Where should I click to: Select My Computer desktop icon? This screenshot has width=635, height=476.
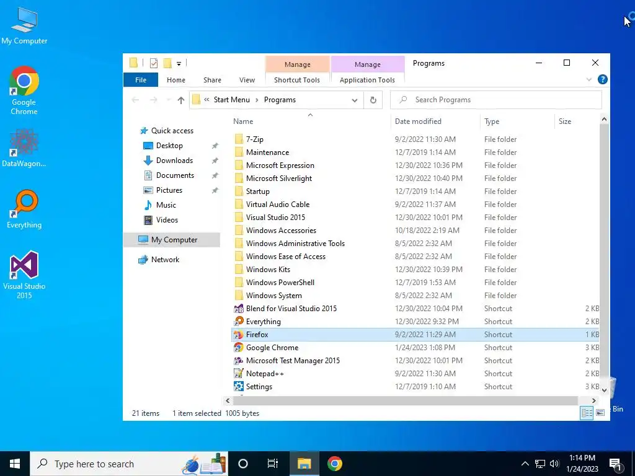click(x=24, y=27)
